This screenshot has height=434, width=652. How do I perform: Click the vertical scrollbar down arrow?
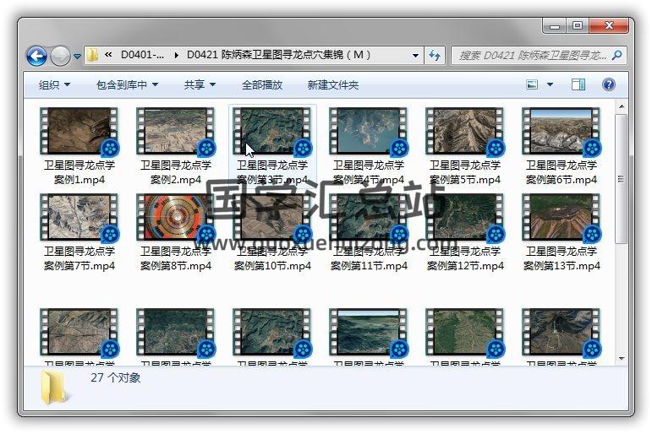coord(622,360)
